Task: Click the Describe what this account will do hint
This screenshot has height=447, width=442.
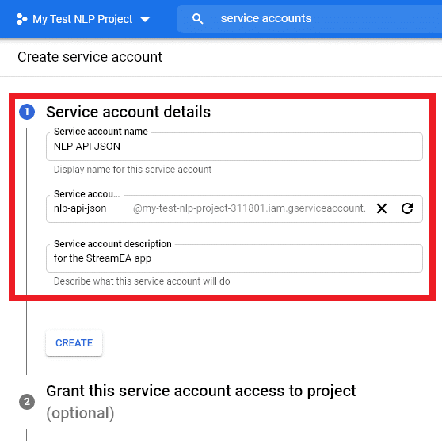Action: 142,281
